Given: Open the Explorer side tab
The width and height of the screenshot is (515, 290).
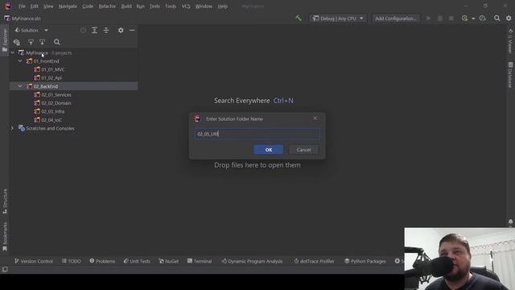Looking at the screenshot, I should 5,39.
